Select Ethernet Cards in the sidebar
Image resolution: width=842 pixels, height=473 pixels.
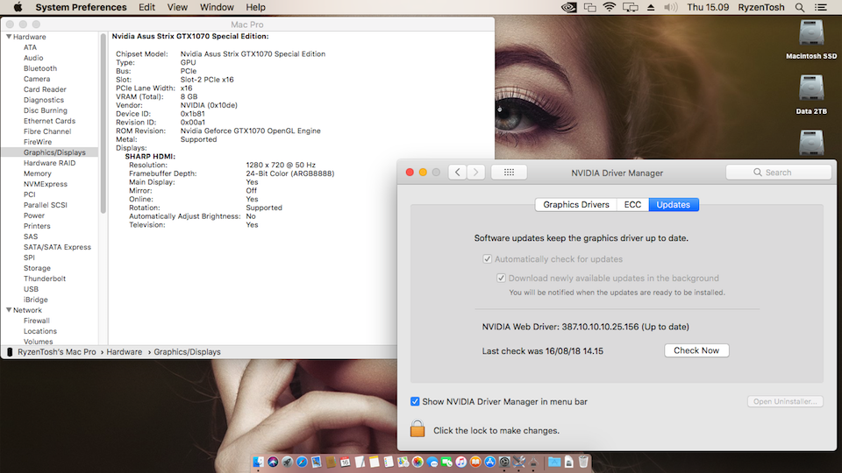49,121
